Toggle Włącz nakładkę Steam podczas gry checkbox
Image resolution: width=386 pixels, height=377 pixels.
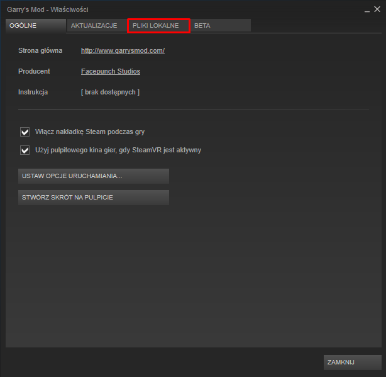25,132
